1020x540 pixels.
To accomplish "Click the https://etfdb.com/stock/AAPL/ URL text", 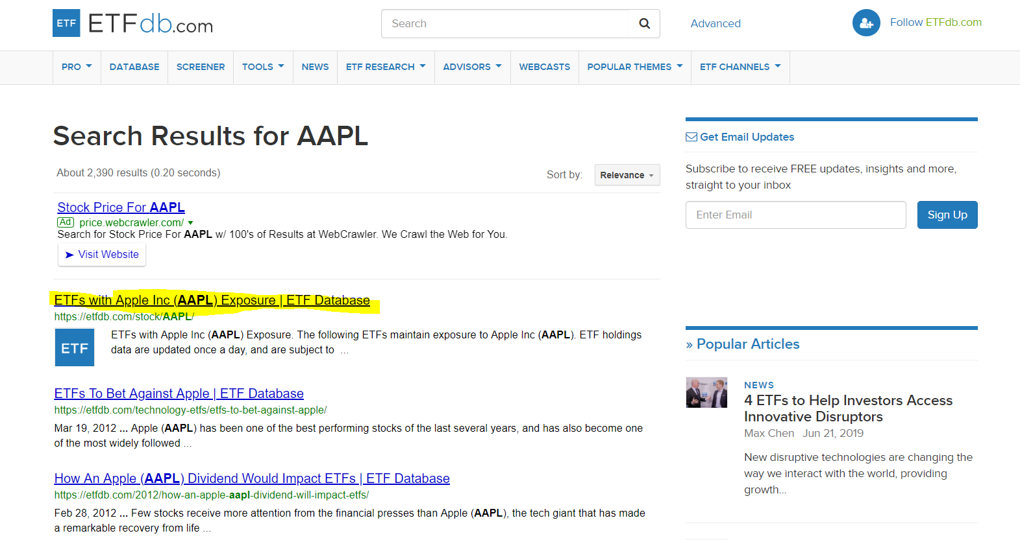I will (124, 316).
